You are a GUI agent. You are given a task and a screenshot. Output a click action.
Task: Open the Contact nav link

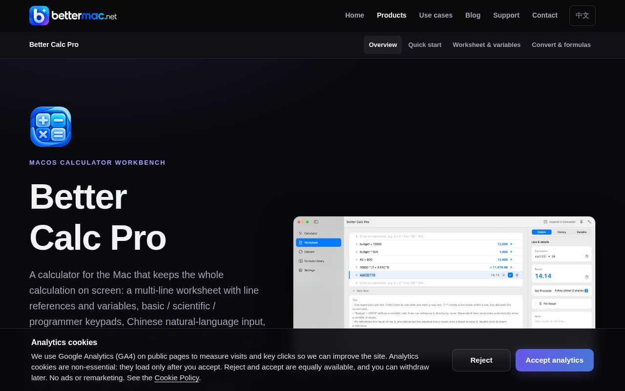pyautogui.click(x=545, y=15)
